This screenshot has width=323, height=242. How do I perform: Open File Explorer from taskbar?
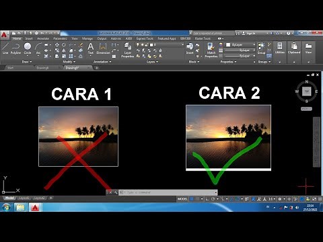pyautogui.click(x=20, y=207)
